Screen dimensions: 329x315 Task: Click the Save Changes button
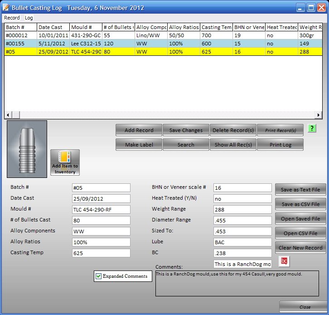click(186, 130)
